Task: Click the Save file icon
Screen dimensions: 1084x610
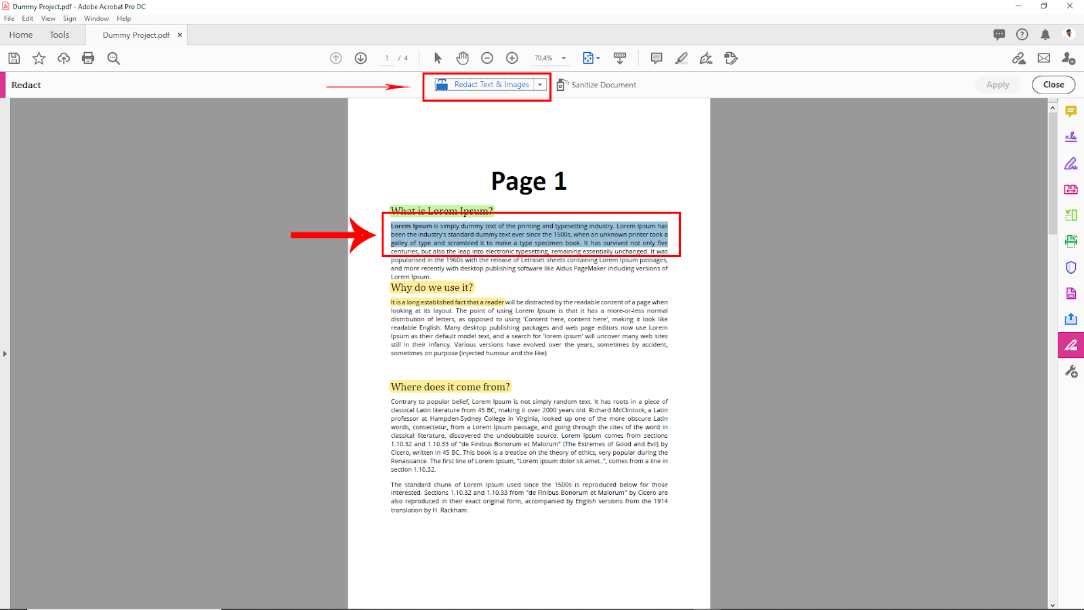Action: tap(14, 58)
